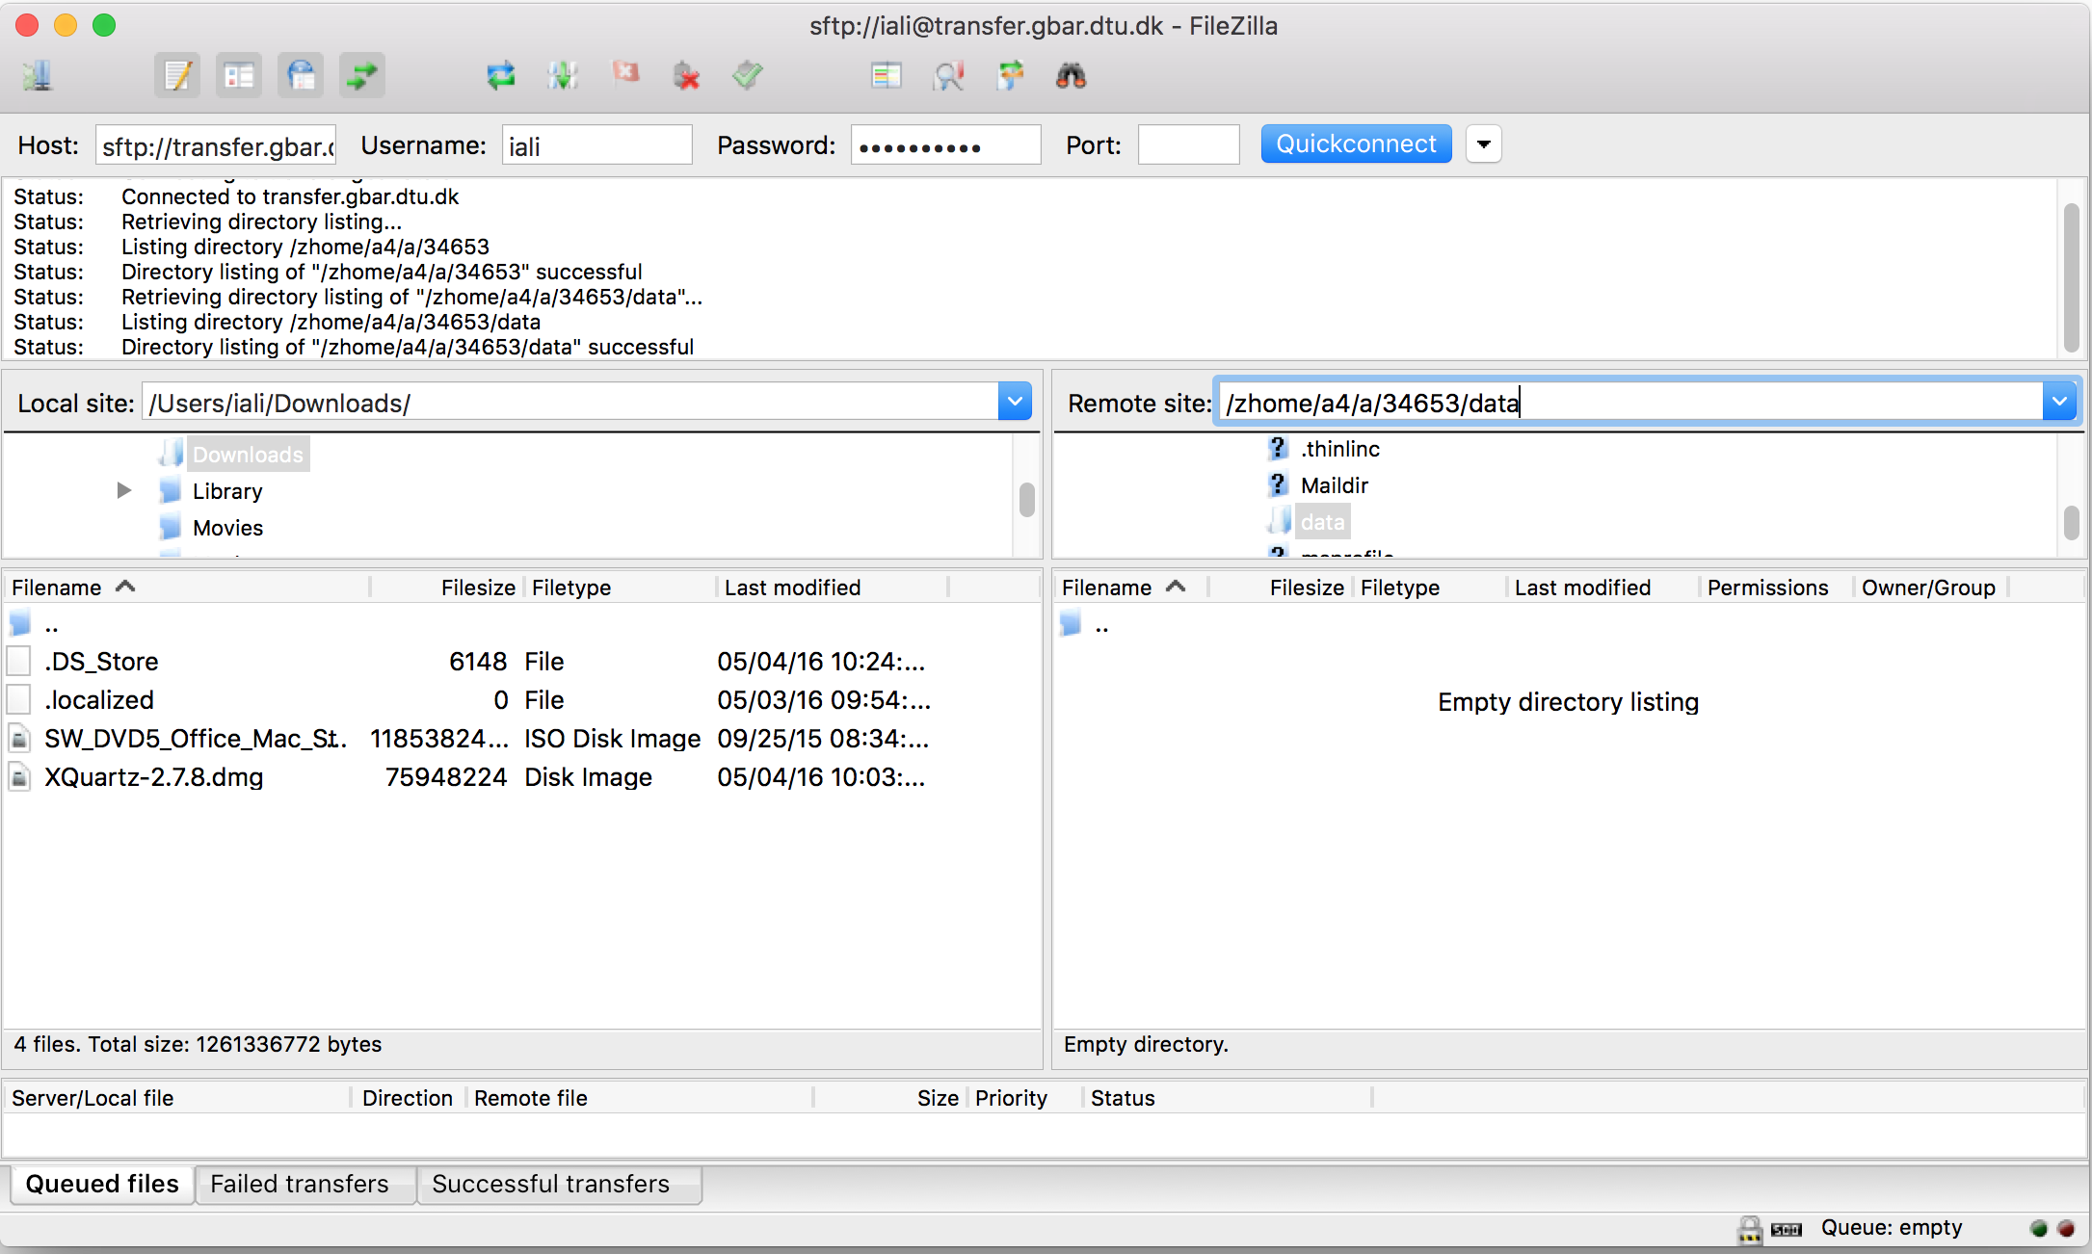Select Maildir folder in remote tree

(x=1334, y=485)
